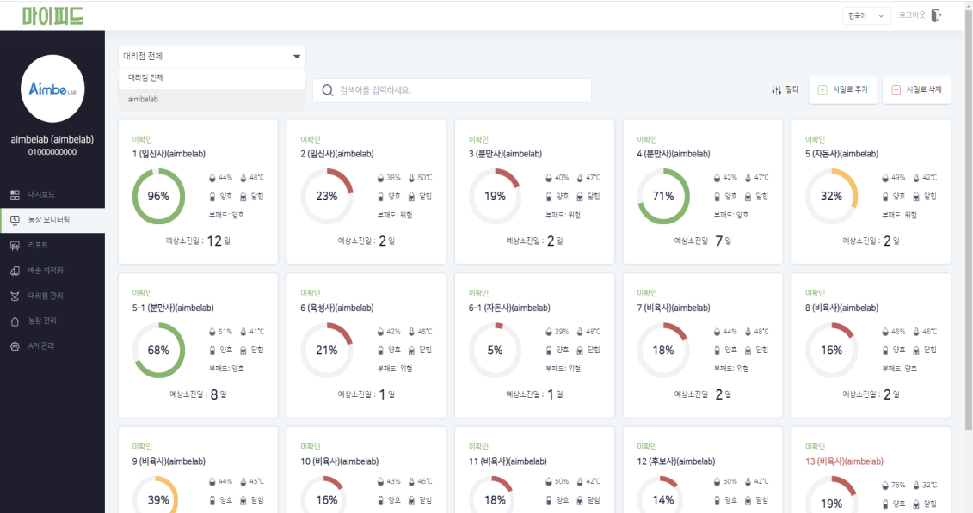Image resolution: width=973 pixels, height=513 pixels.
Task: Click the 대리점 관리 icon
Action: pyautogui.click(x=15, y=296)
